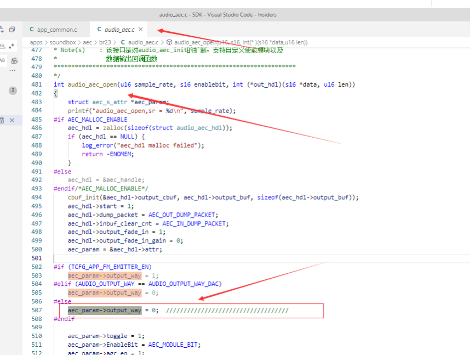This screenshot has width=475, height=355.
Task: Click the Replace All icon
Action: 14,61
